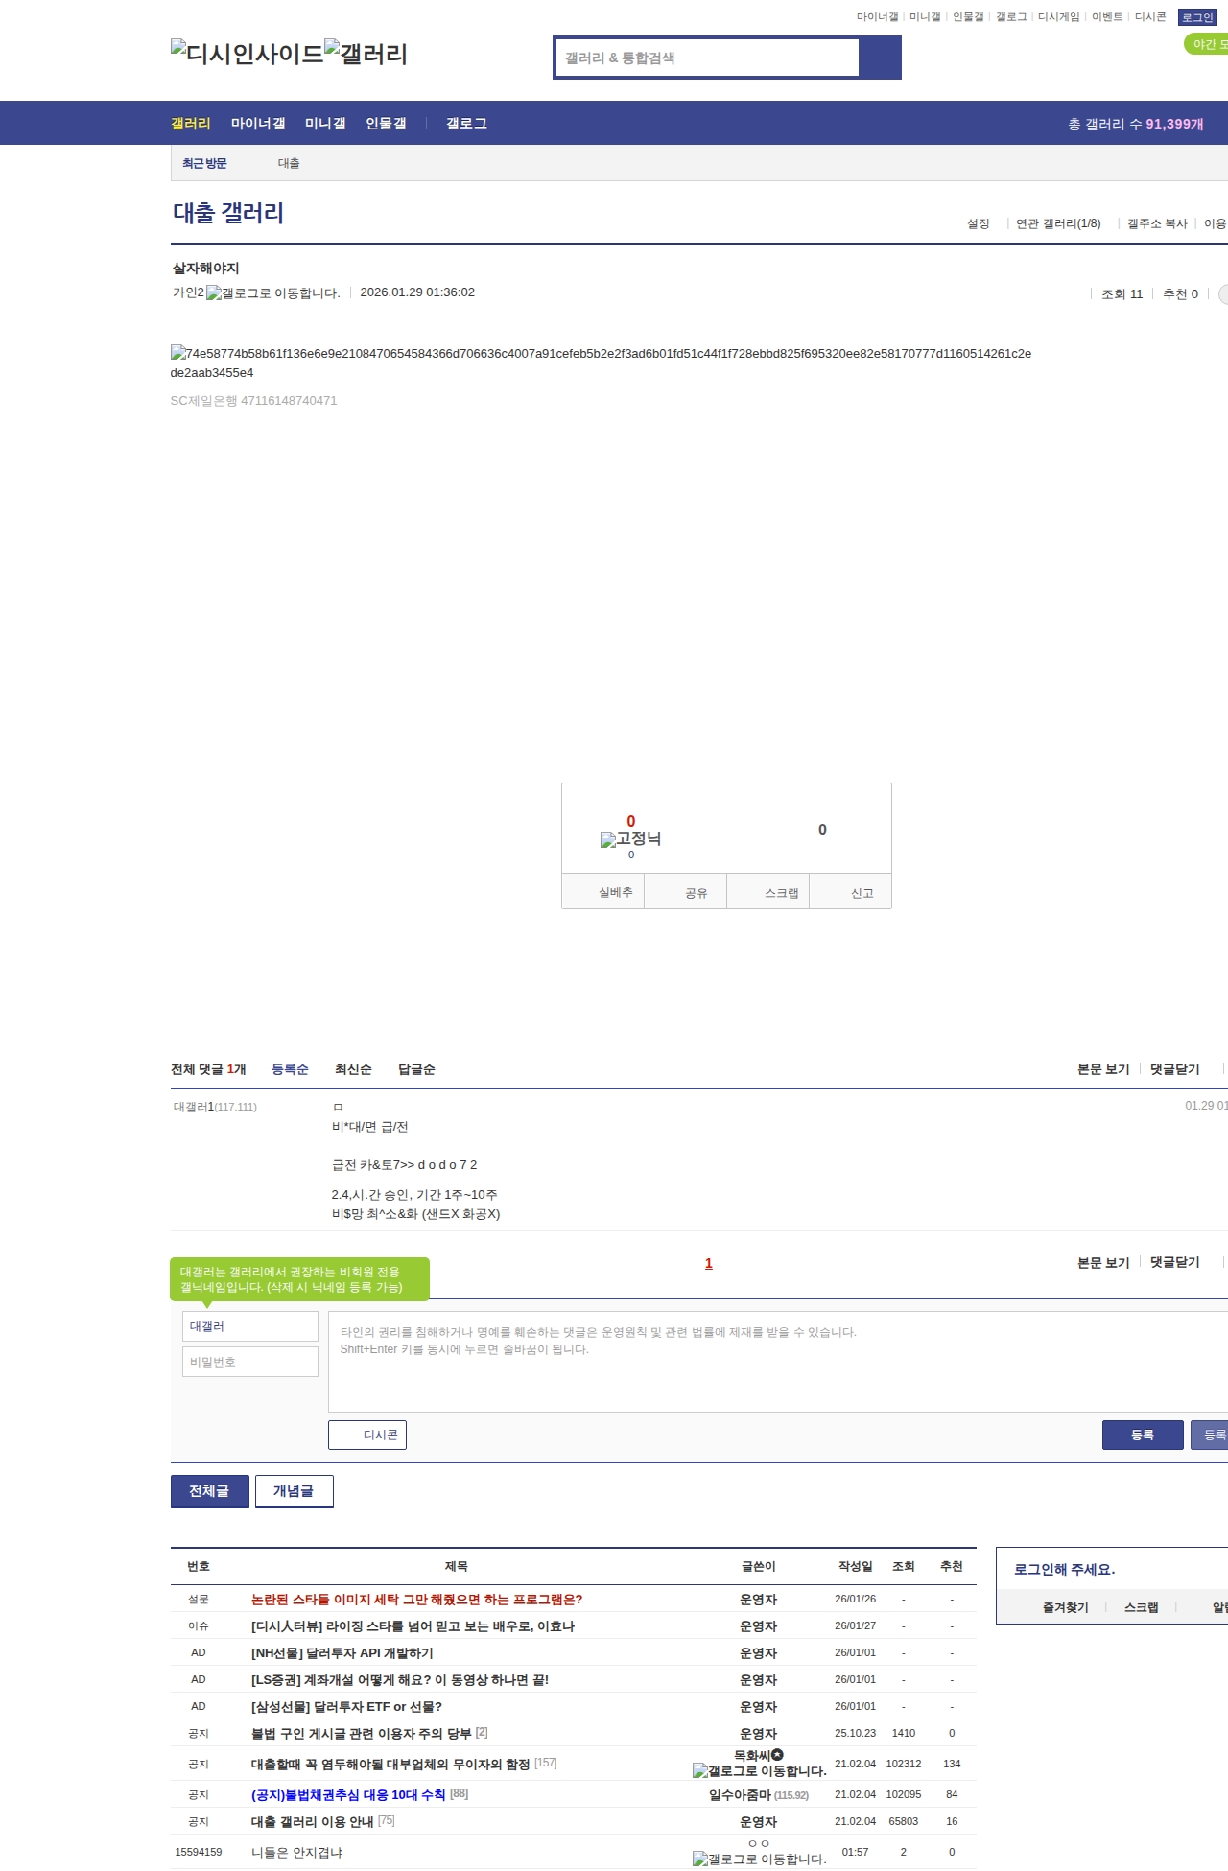Click comment page number 1

(709, 1263)
